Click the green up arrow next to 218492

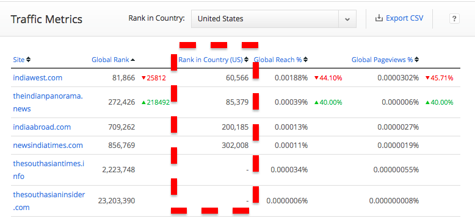[143, 103]
